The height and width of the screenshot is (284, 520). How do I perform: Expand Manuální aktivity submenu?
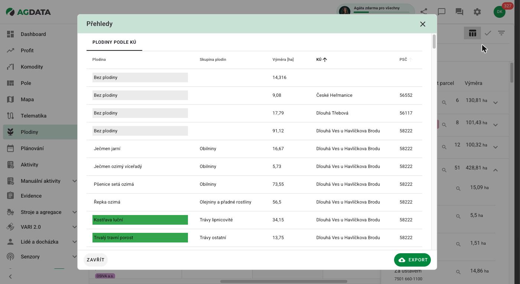(75, 181)
